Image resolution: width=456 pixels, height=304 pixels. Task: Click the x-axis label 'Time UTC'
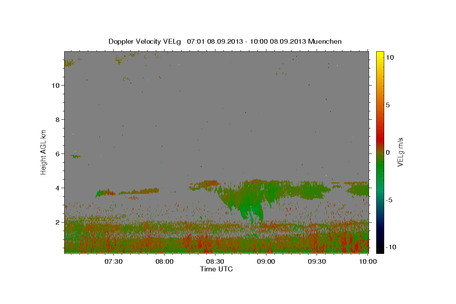coord(216,269)
